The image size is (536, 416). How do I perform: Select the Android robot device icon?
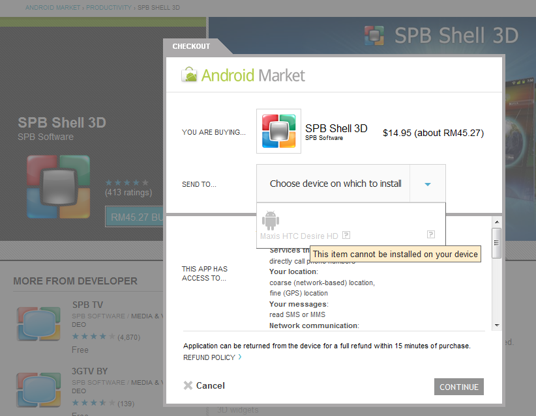pyautogui.click(x=270, y=221)
